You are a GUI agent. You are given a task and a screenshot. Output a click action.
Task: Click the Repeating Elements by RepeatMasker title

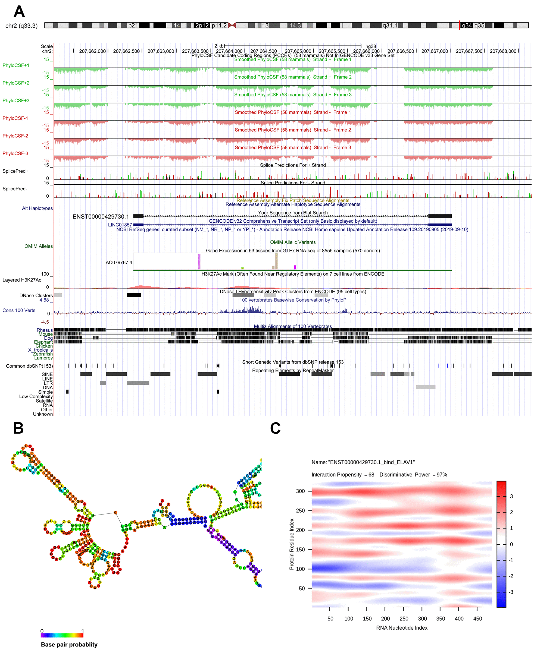[293, 370]
